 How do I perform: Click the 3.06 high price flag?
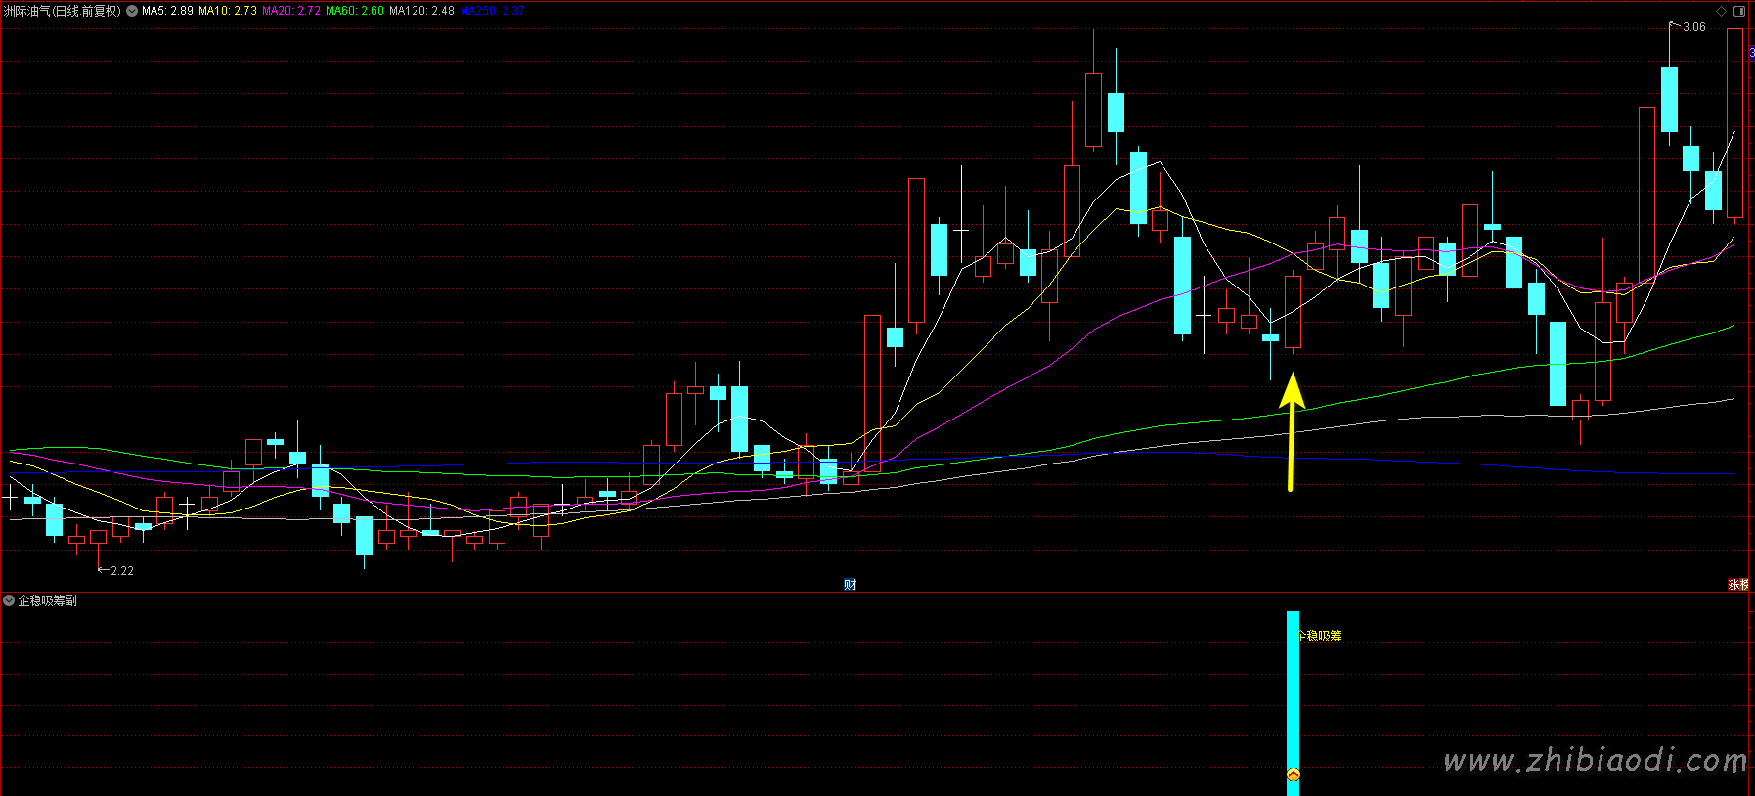coord(1692,27)
